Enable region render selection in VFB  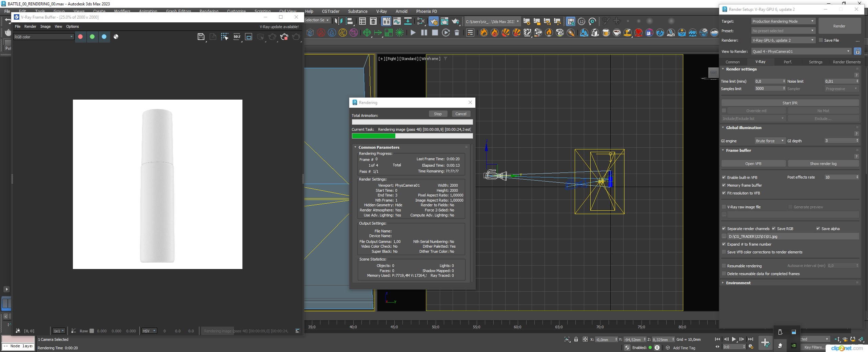(x=224, y=37)
